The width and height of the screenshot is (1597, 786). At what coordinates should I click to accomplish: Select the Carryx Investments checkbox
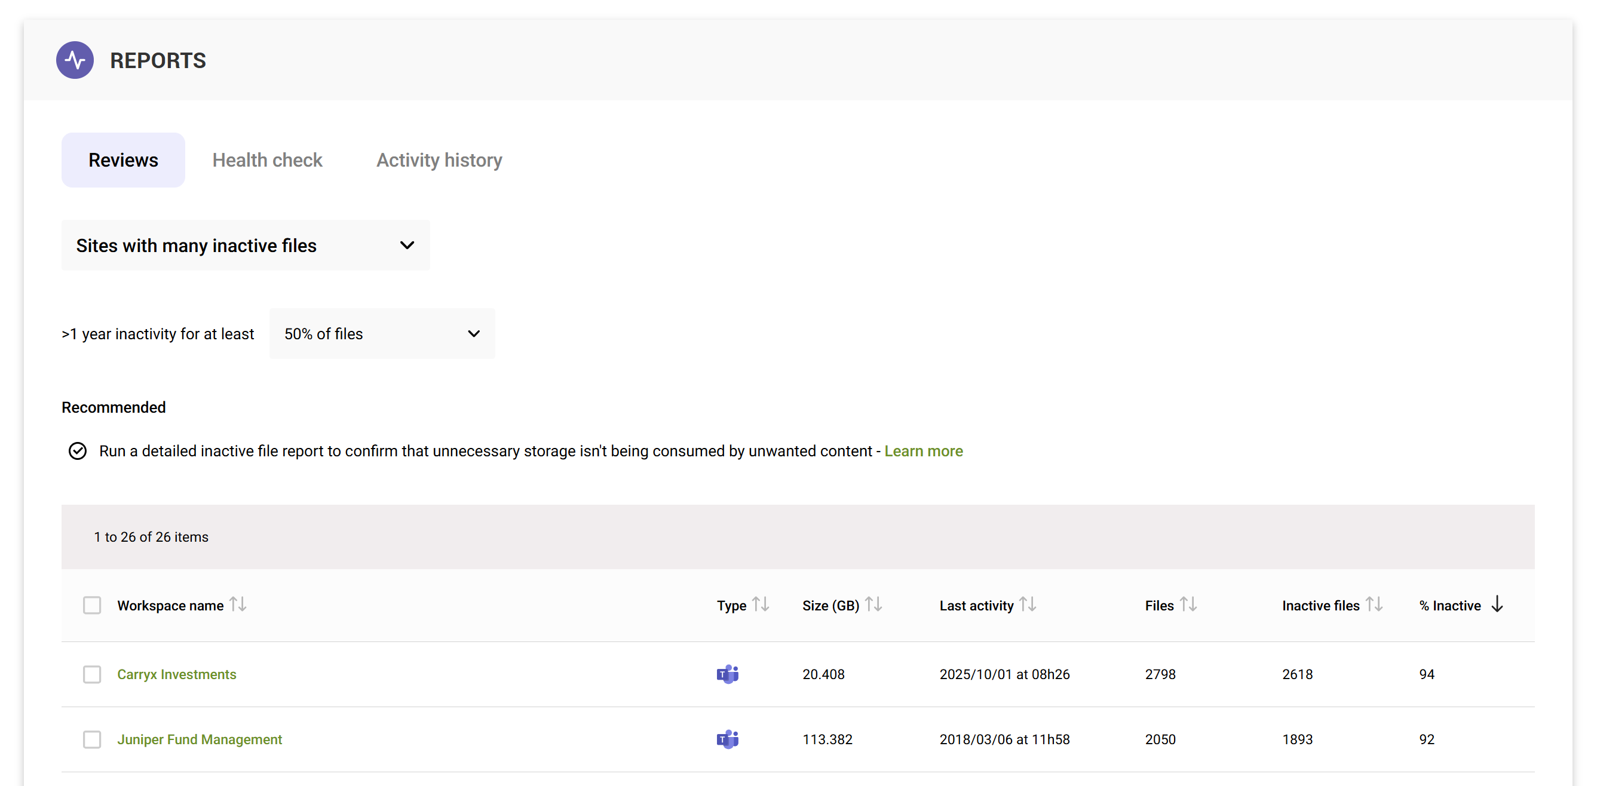point(92,674)
